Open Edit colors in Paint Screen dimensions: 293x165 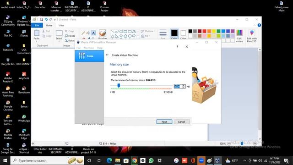point(239,36)
